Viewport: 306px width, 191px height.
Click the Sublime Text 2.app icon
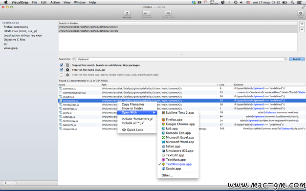pos(163,112)
